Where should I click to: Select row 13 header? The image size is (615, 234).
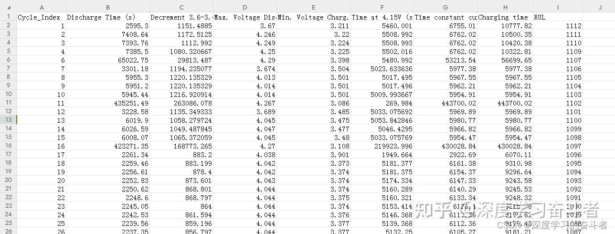tap(8, 120)
